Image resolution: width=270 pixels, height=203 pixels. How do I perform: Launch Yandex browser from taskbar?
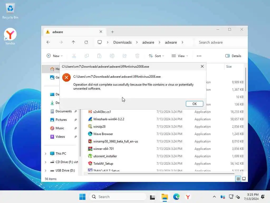pos(188,197)
